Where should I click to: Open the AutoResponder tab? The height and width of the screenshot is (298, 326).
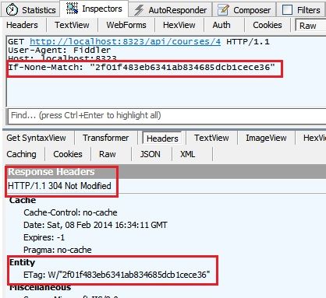(170, 10)
